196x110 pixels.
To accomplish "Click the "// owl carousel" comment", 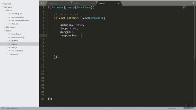I will (66, 14).
